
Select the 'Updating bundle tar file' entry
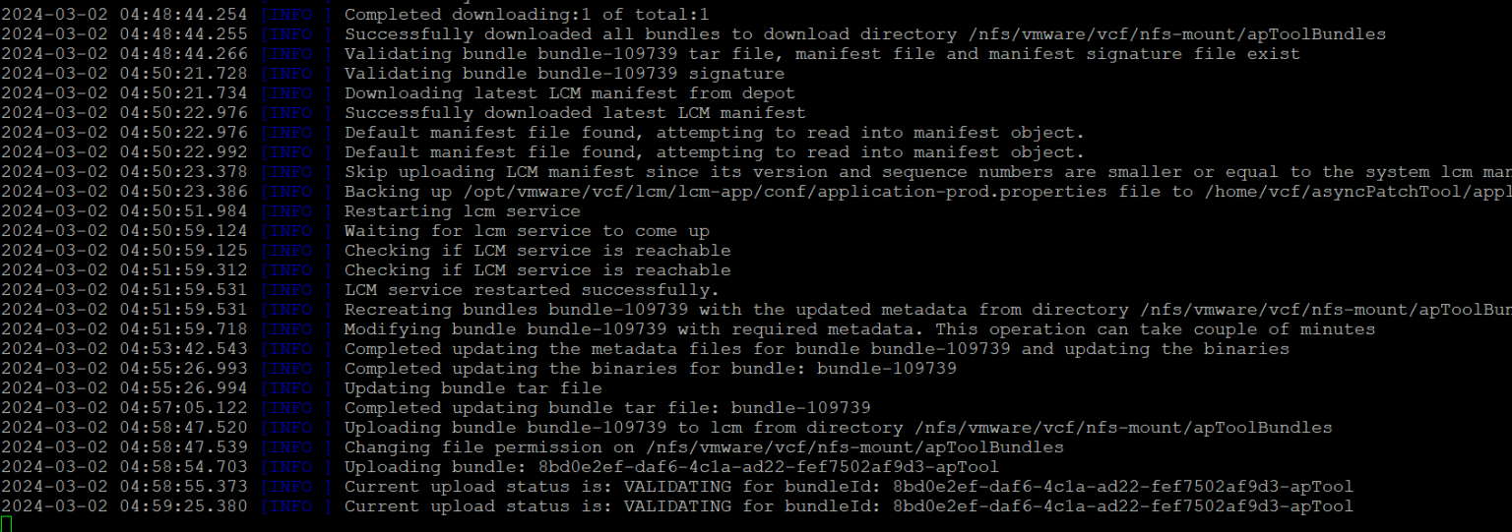tap(472, 388)
